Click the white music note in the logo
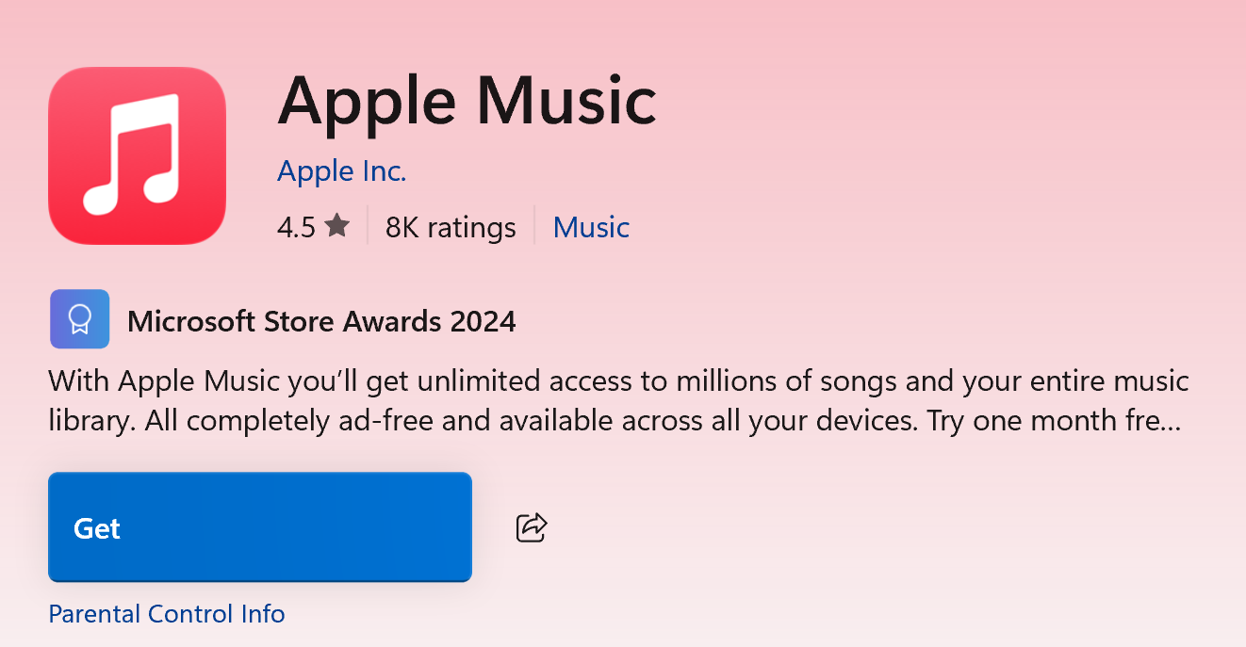 [x=131, y=154]
